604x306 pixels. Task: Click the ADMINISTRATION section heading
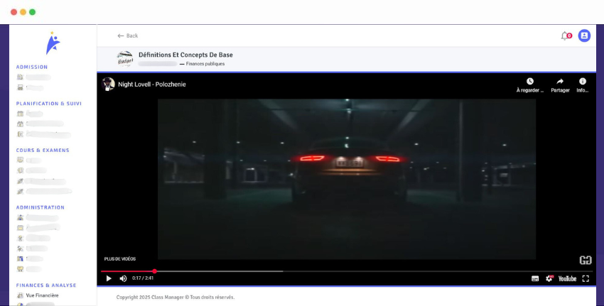point(41,207)
